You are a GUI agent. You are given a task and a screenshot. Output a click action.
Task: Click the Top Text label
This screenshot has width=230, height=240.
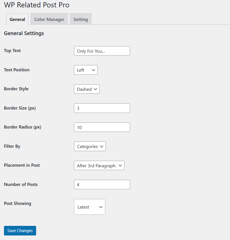[12, 51]
